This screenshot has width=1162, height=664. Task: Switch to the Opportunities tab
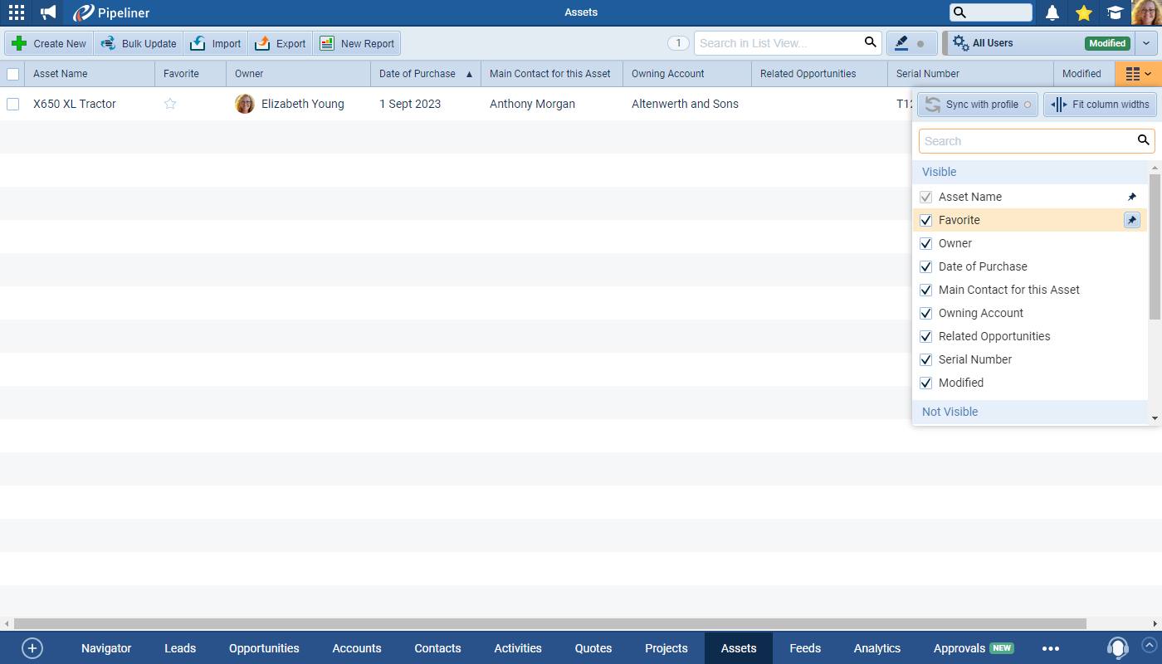(x=264, y=648)
